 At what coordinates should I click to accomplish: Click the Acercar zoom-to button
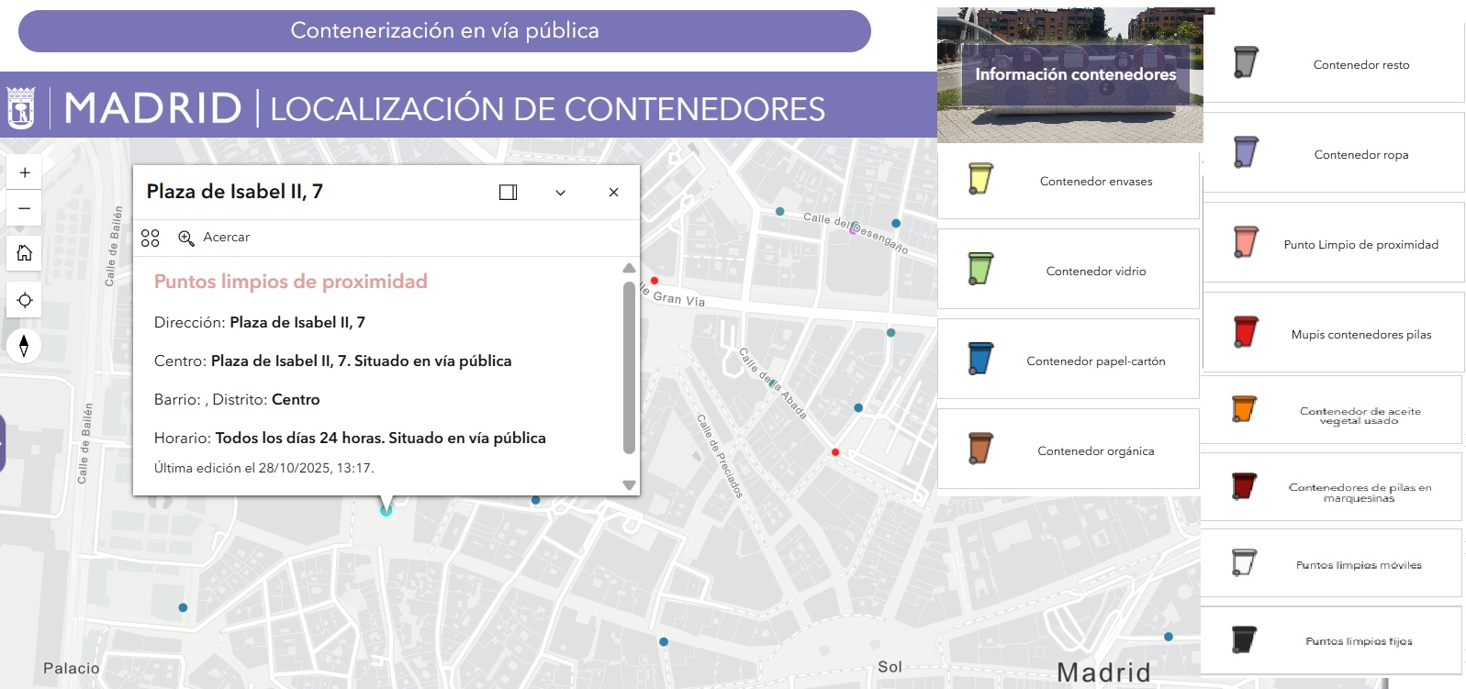point(214,238)
